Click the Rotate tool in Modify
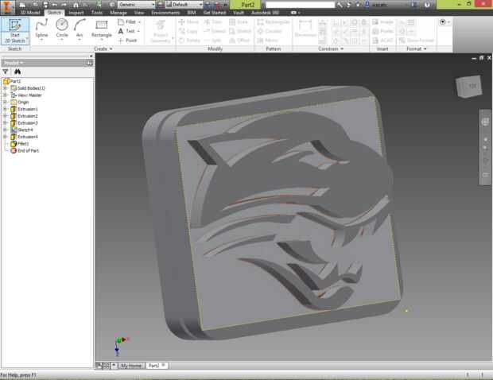 click(189, 41)
